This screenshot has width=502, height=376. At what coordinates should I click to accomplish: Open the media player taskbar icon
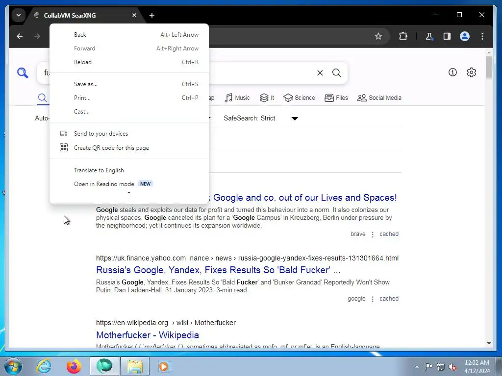coord(165,366)
